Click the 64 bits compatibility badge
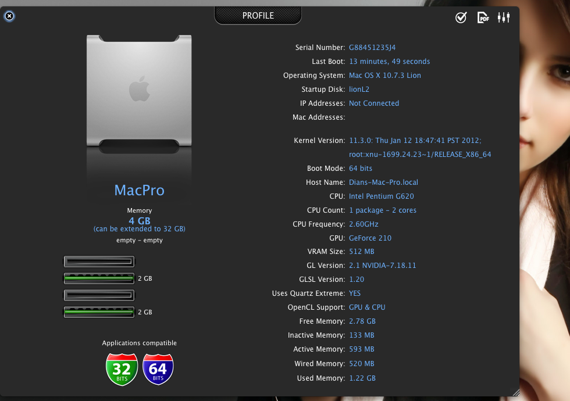The height and width of the screenshot is (401, 570). click(x=158, y=369)
